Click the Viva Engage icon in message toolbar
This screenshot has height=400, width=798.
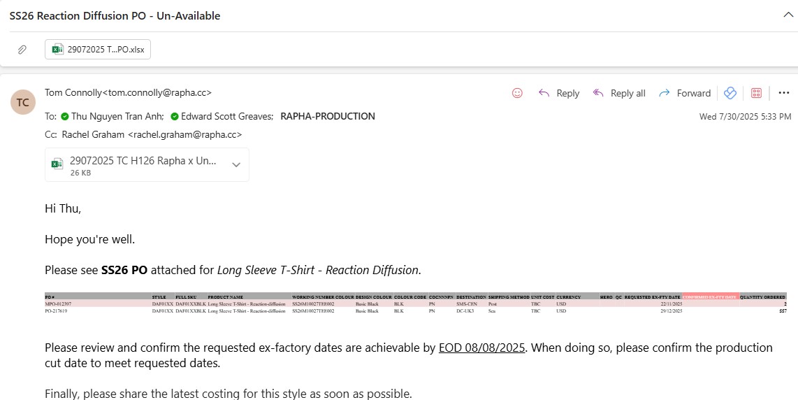[730, 93]
